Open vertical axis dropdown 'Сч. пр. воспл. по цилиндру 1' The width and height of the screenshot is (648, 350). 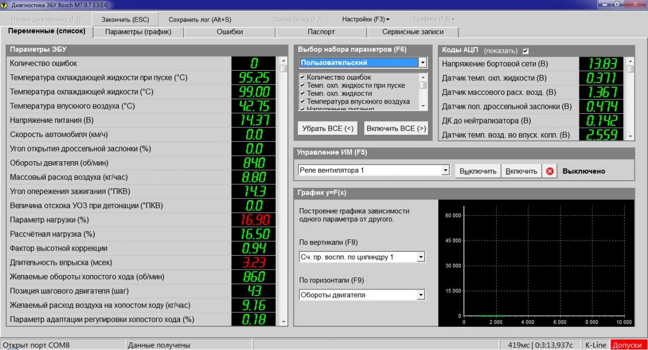[x=421, y=257]
